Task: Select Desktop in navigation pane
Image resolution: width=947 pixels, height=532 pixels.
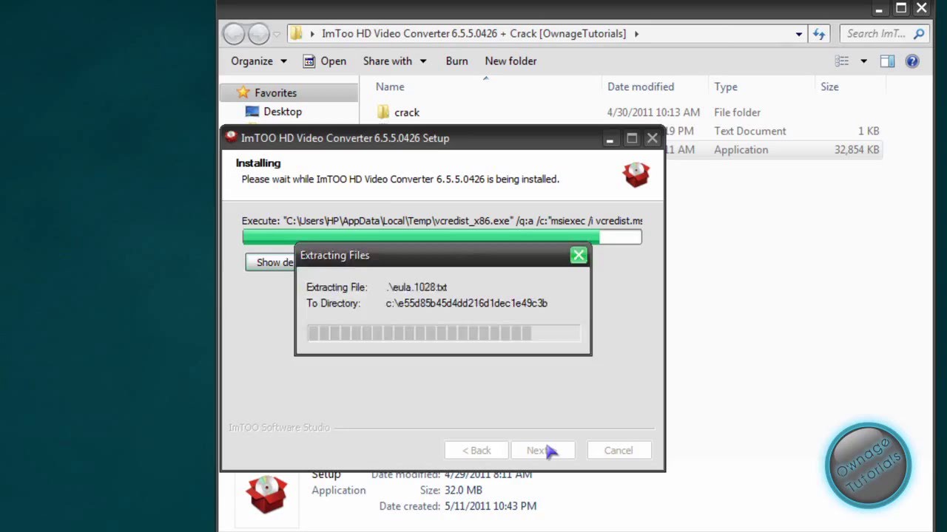Action: click(282, 112)
